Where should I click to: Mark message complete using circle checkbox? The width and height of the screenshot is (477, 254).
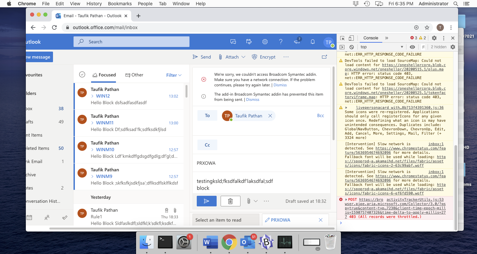click(82, 74)
